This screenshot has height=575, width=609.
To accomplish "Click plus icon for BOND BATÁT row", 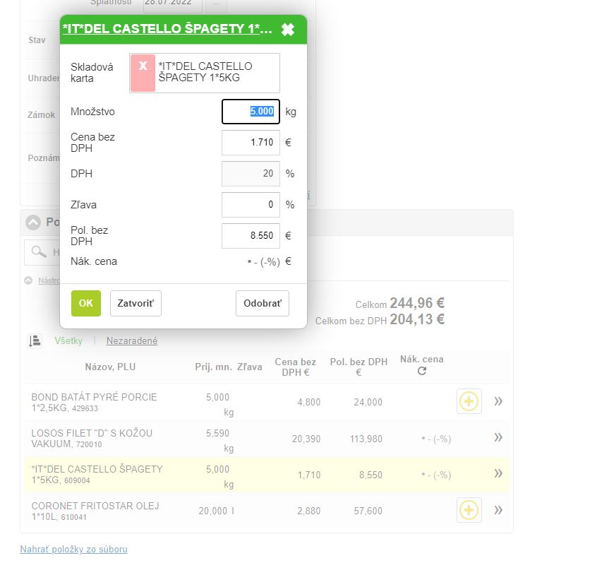I will point(469,401).
